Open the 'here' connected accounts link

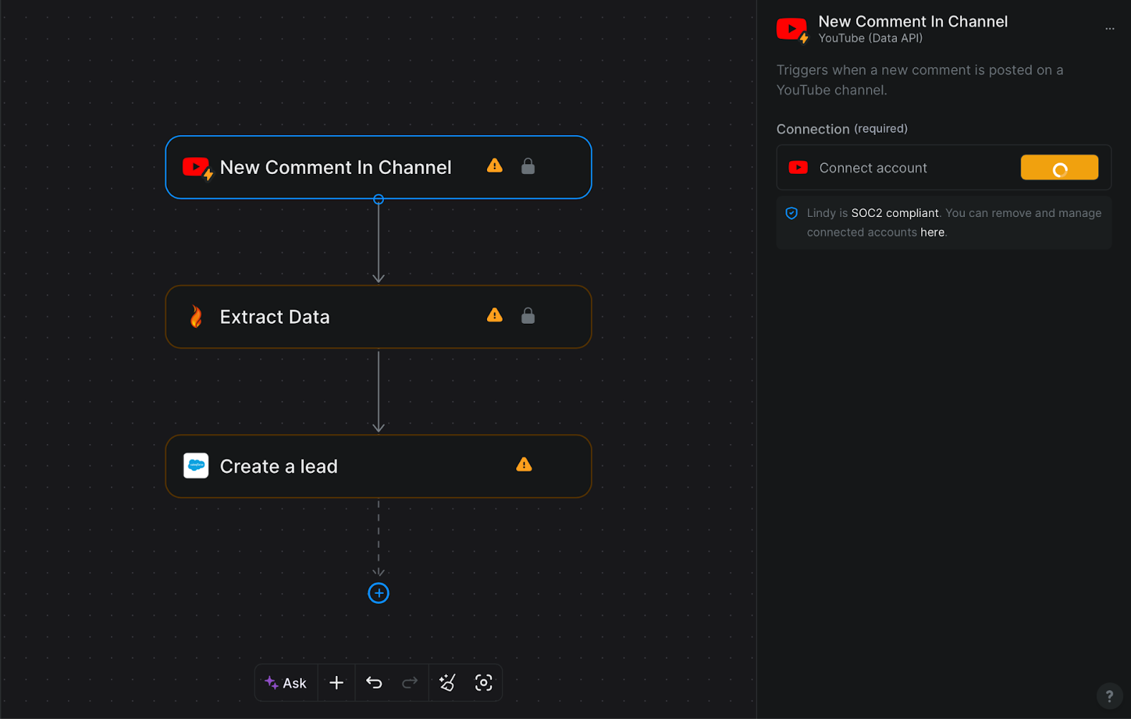(x=932, y=233)
